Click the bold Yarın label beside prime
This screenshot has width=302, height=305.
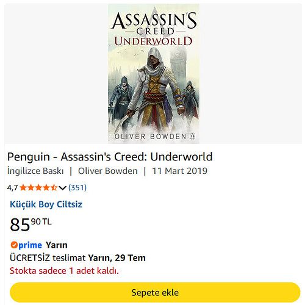coord(57,245)
